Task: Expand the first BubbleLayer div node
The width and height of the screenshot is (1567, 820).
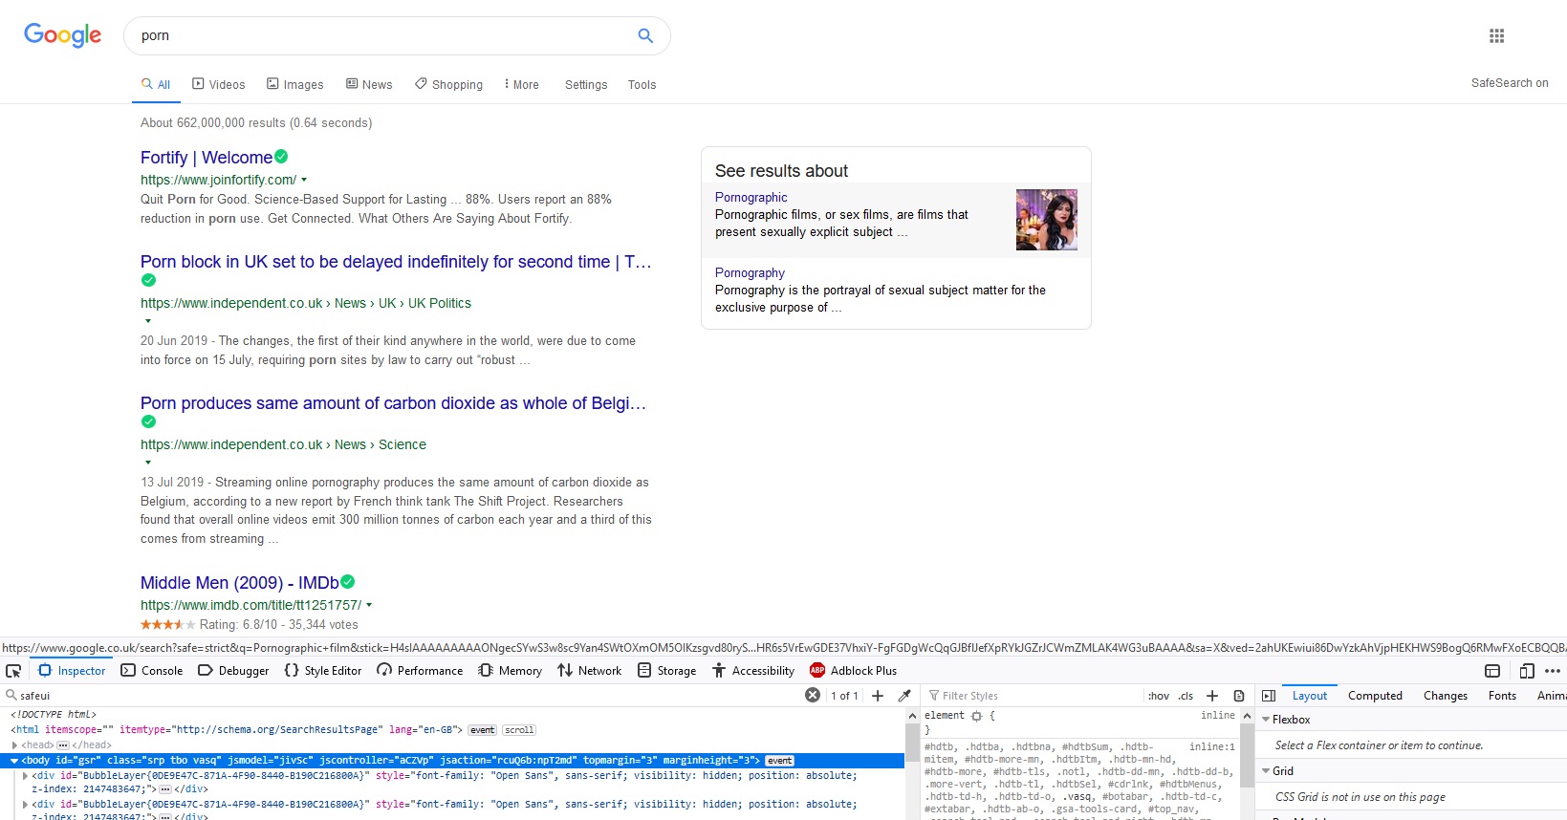Action: (25, 776)
